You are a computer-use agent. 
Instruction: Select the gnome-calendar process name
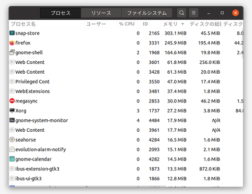(x=34, y=159)
